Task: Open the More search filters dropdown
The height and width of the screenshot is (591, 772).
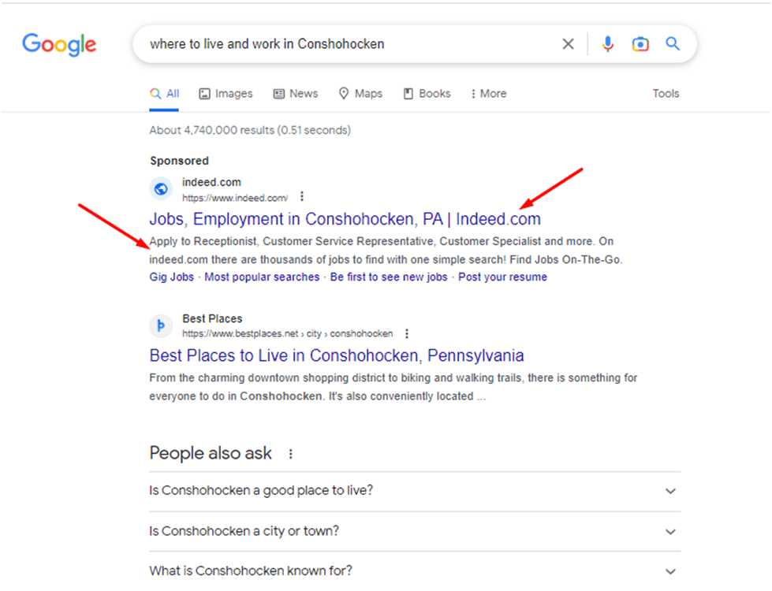Action: 488,94
